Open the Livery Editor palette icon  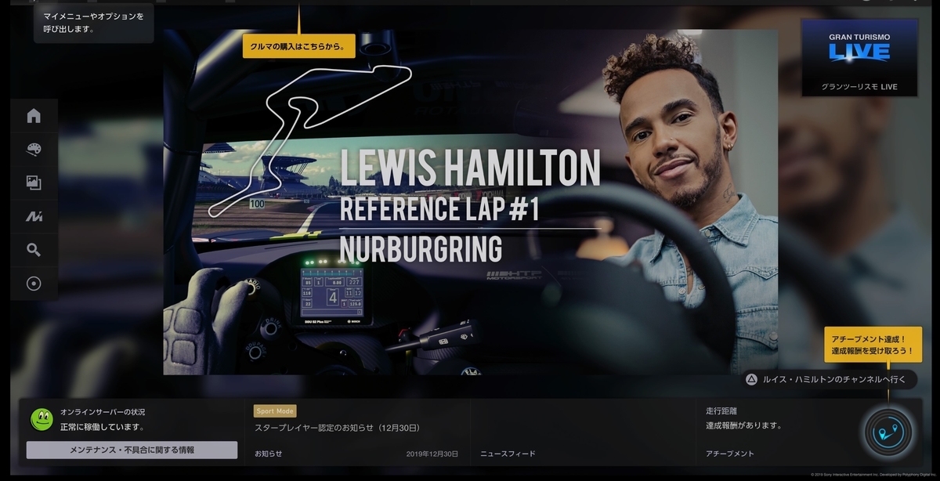coord(34,150)
